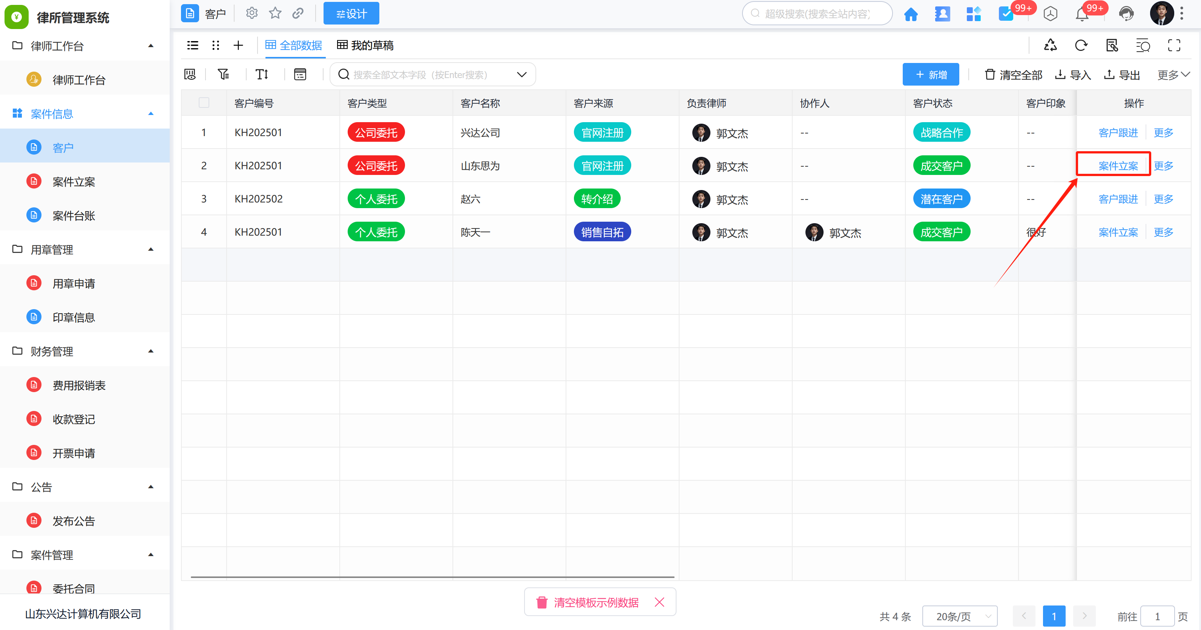Toggle the select-all checkbox in table header
The height and width of the screenshot is (630, 1201).
(204, 103)
